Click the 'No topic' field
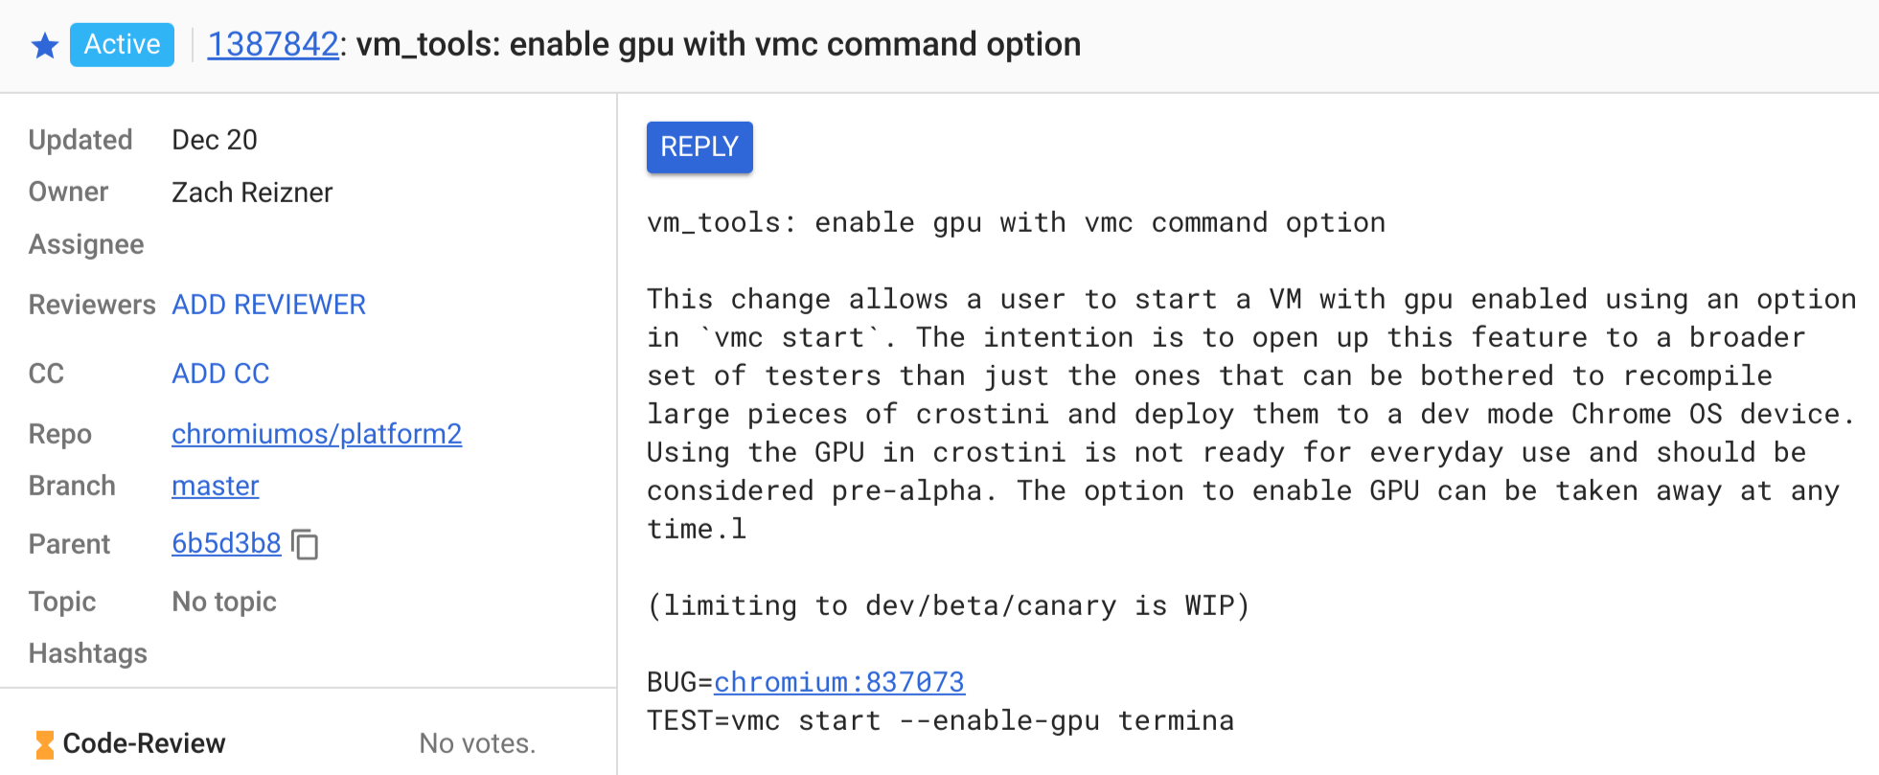1879x775 pixels. tap(224, 602)
